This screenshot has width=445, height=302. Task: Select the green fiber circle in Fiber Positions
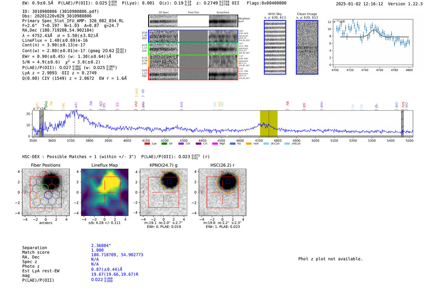point(44,188)
